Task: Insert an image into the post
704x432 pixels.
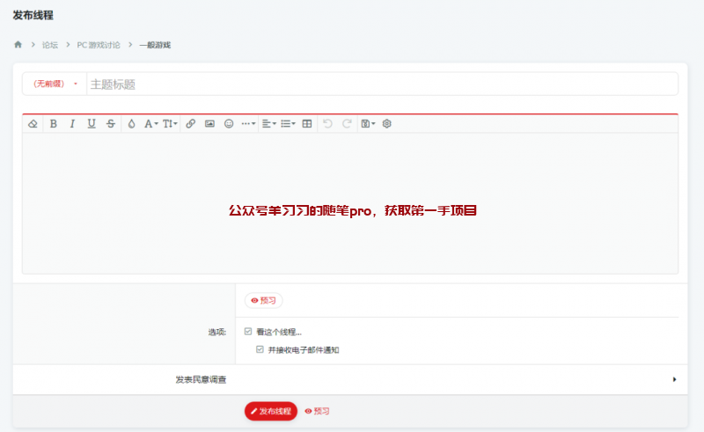Action: 209,124
